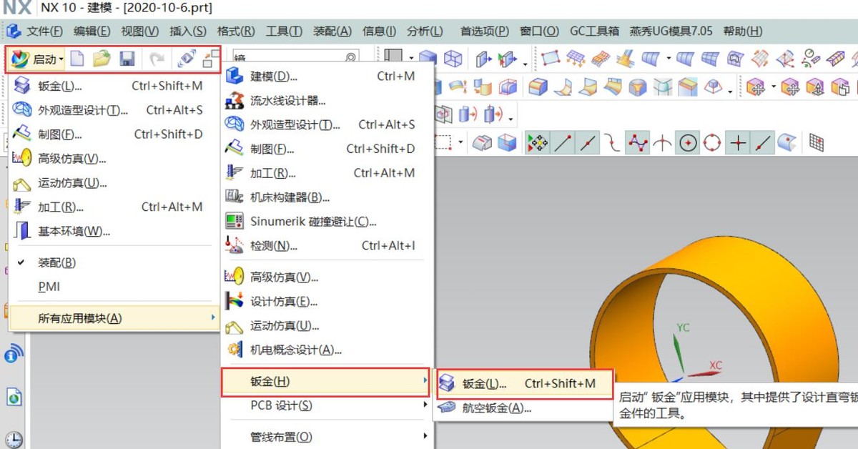
Task: Choose PMI in the Start menu
Action: (x=114, y=287)
